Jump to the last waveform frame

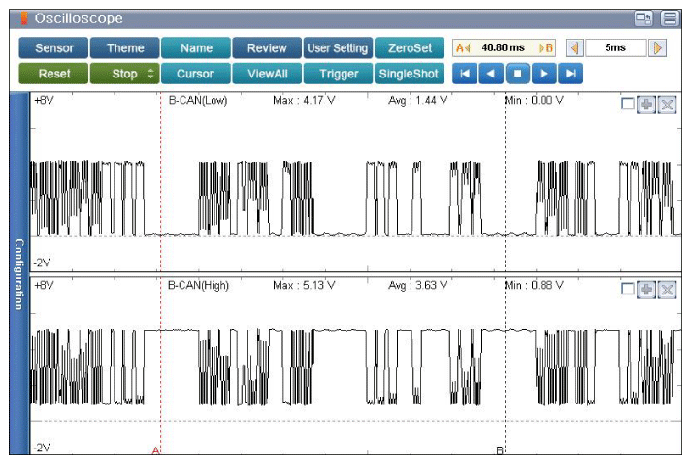[x=572, y=74]
